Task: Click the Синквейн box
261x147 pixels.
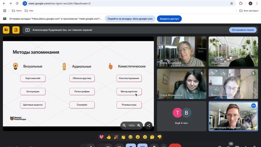Action: pos(82,105)
